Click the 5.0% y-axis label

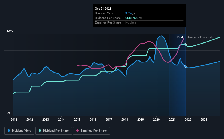click(10, 31)
